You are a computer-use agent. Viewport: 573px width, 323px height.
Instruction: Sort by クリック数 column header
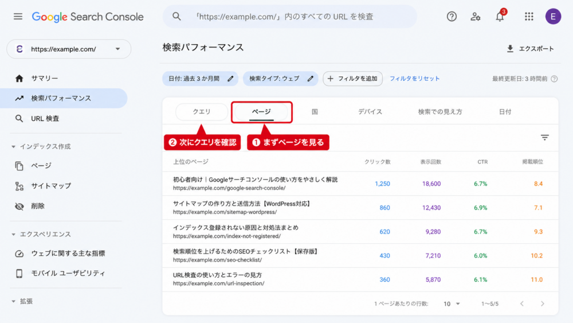pos(377,162)
